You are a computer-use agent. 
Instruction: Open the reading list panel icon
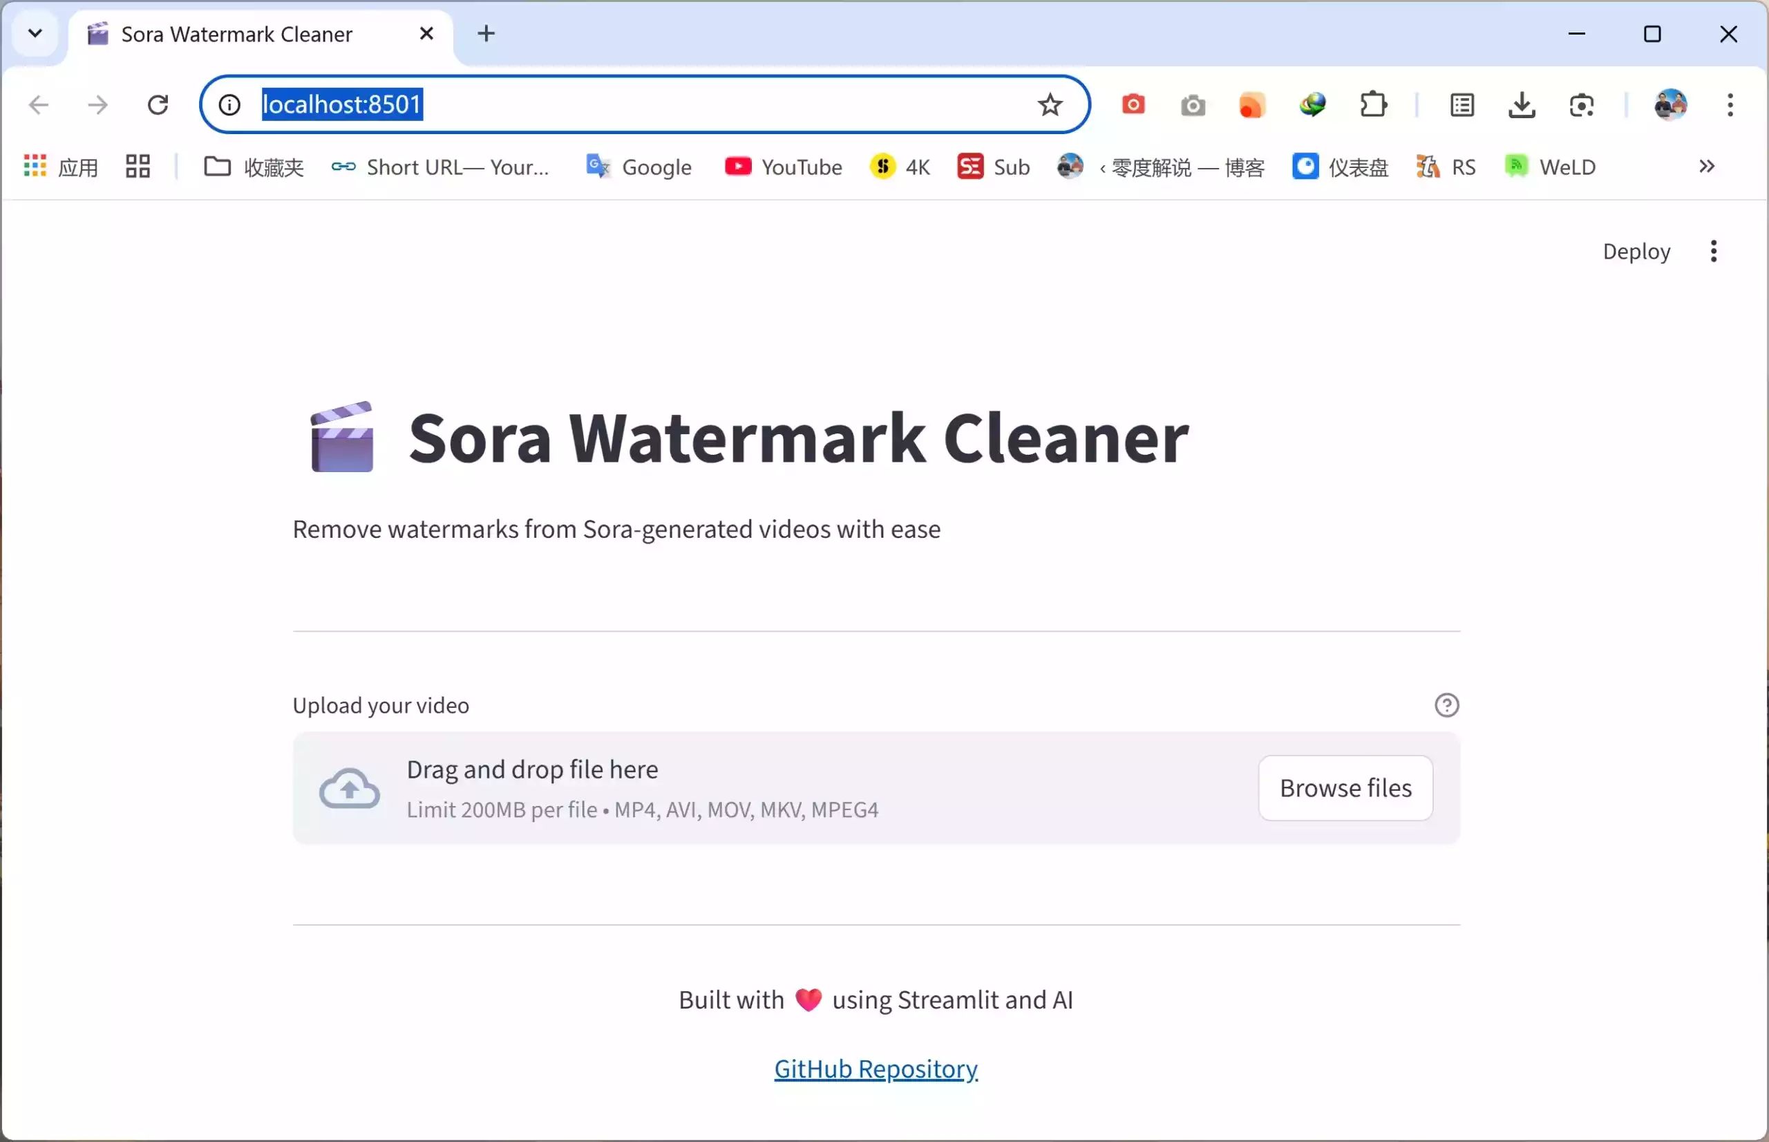1461,104
